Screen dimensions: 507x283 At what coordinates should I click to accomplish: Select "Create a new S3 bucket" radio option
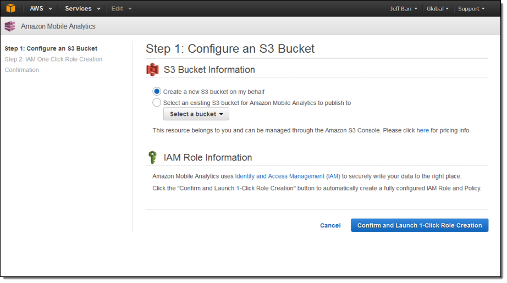tap(157, 92)
